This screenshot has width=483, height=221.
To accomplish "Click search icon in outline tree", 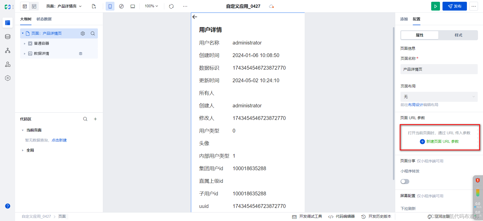I will (x=93, y=33).
